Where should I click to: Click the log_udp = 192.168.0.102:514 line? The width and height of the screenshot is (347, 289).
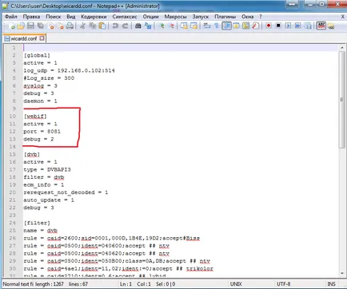[69, 70]
